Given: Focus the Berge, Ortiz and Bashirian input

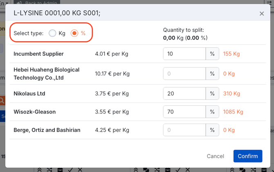Looking at the screenshot, I should point(184,130).
